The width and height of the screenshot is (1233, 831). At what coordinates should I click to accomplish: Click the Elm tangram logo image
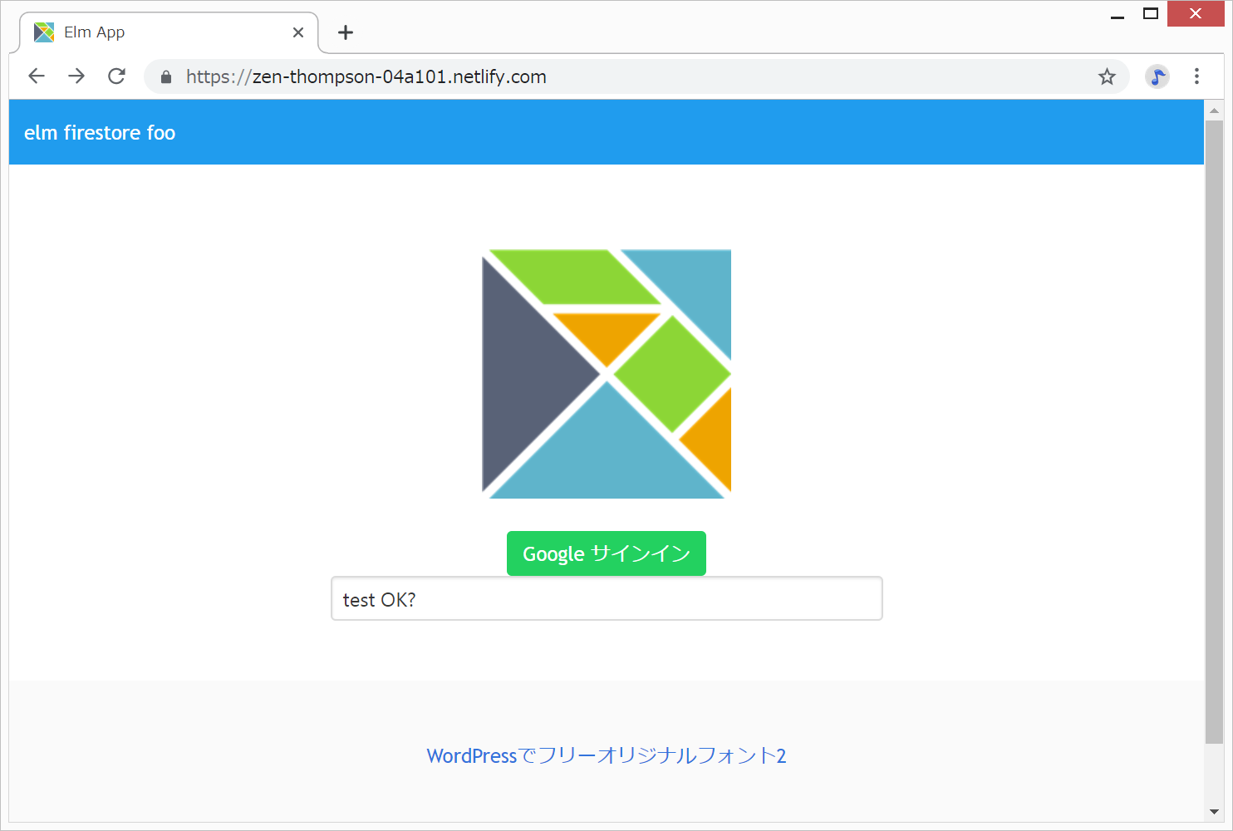(x=607, y=374)
